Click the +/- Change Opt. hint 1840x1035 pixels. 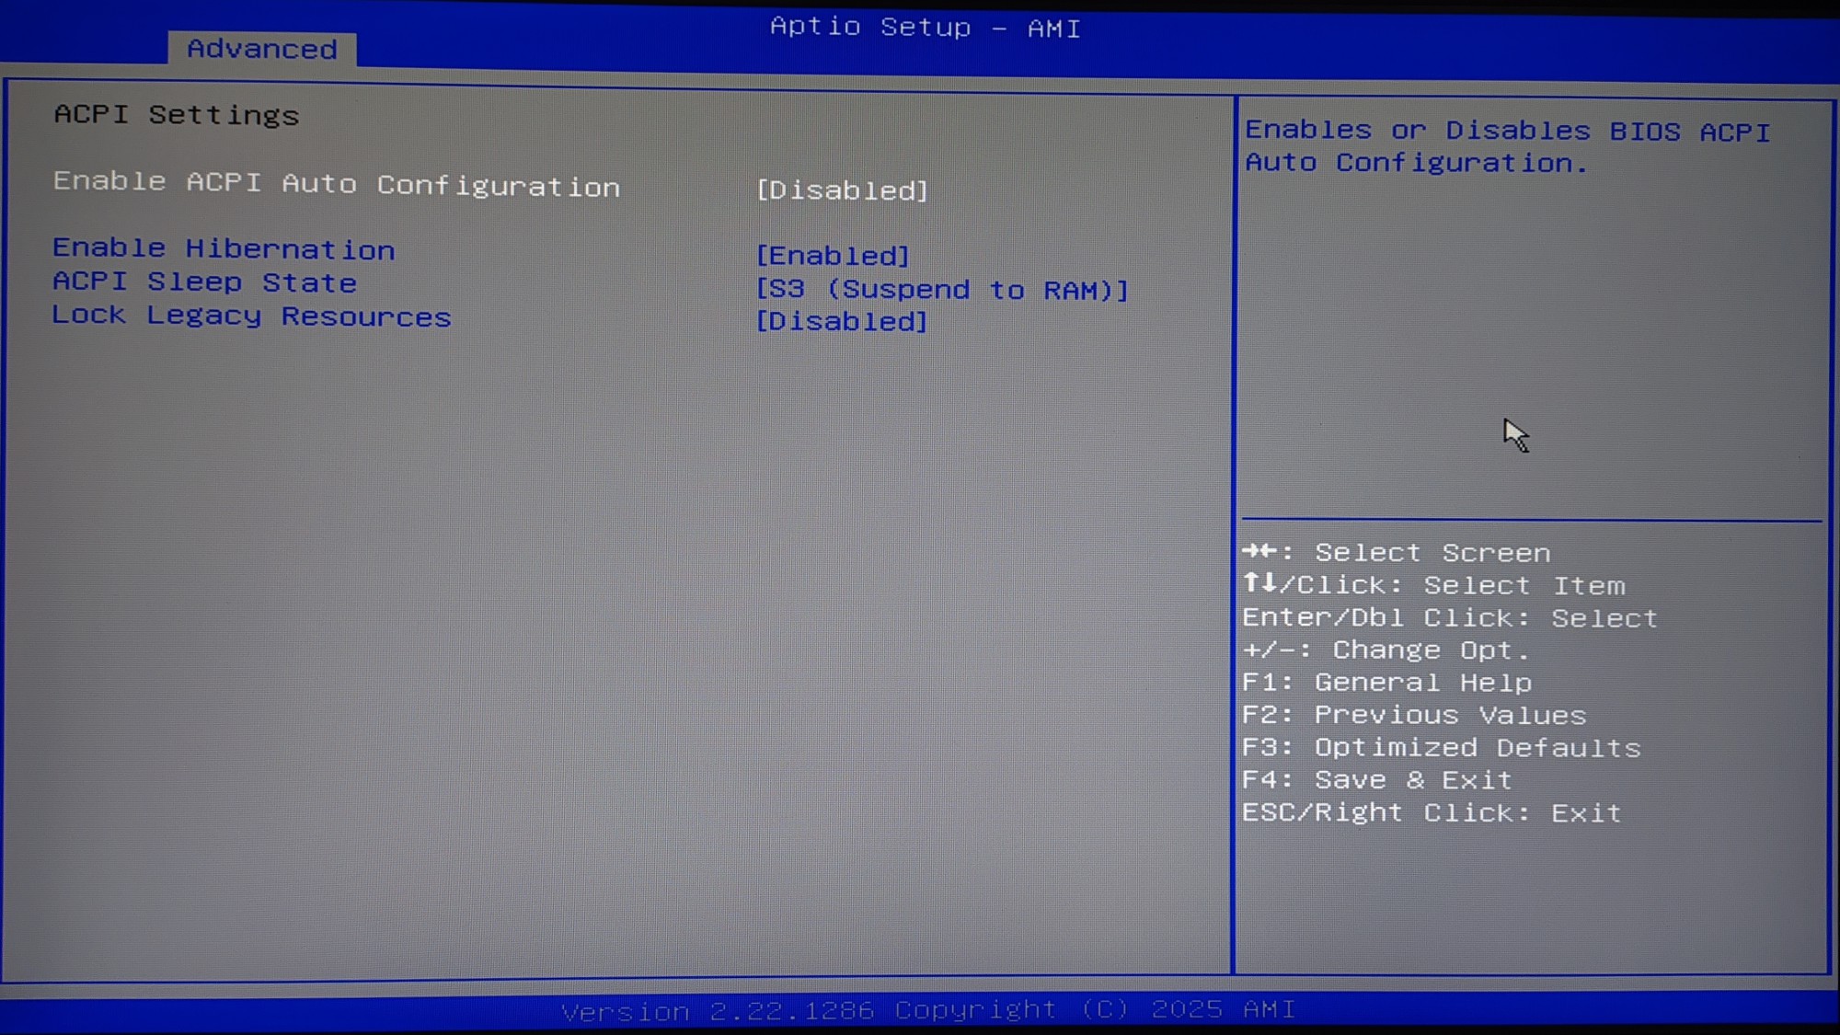coord(1386,650)
